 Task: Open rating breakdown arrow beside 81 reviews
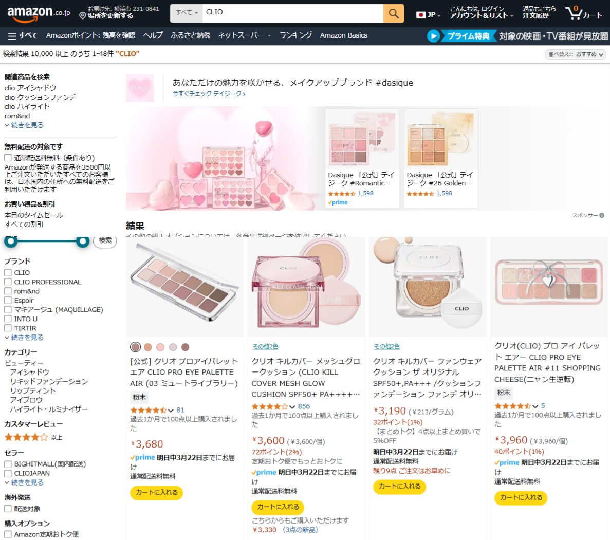(171, 411)
